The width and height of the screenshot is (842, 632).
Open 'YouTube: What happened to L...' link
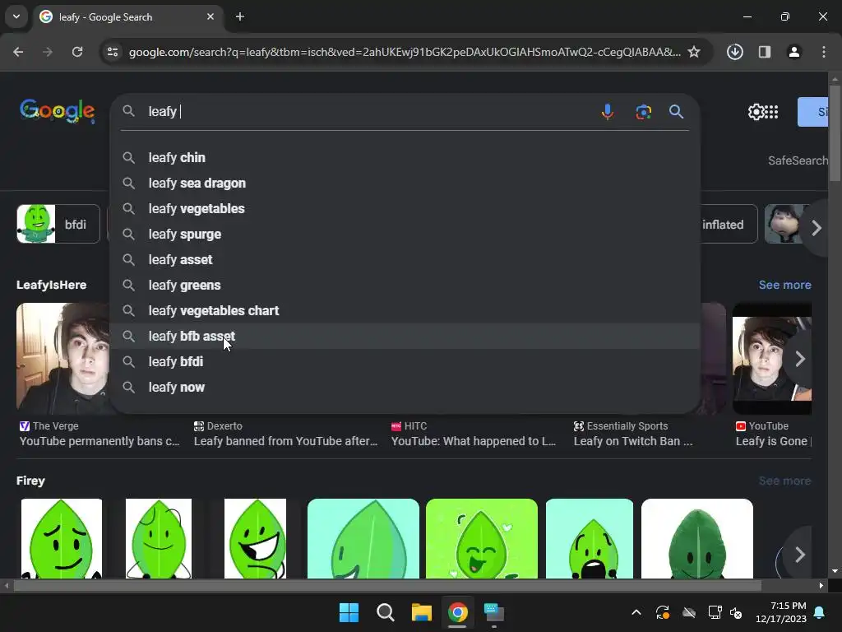coord(474,441)
